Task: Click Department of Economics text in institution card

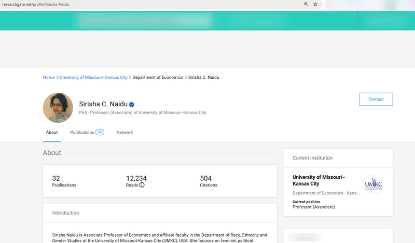Action: click(326, 193)
